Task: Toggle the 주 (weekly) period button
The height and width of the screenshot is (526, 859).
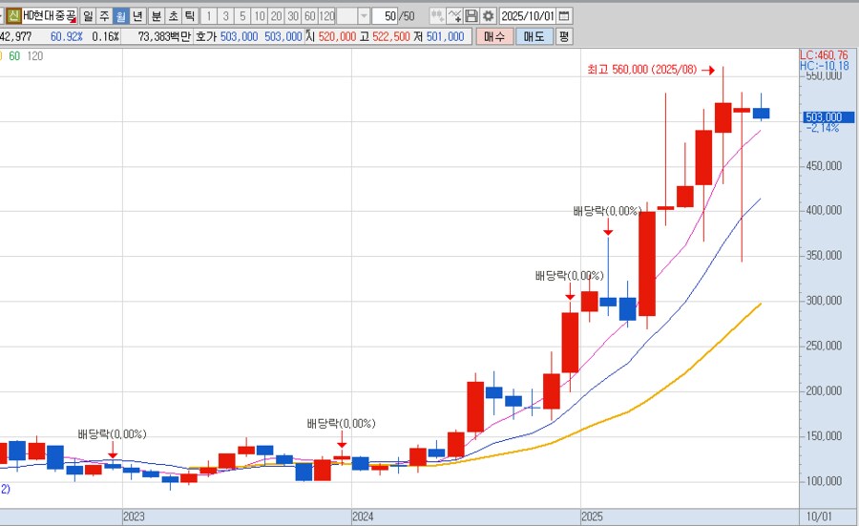Action: 104,16
